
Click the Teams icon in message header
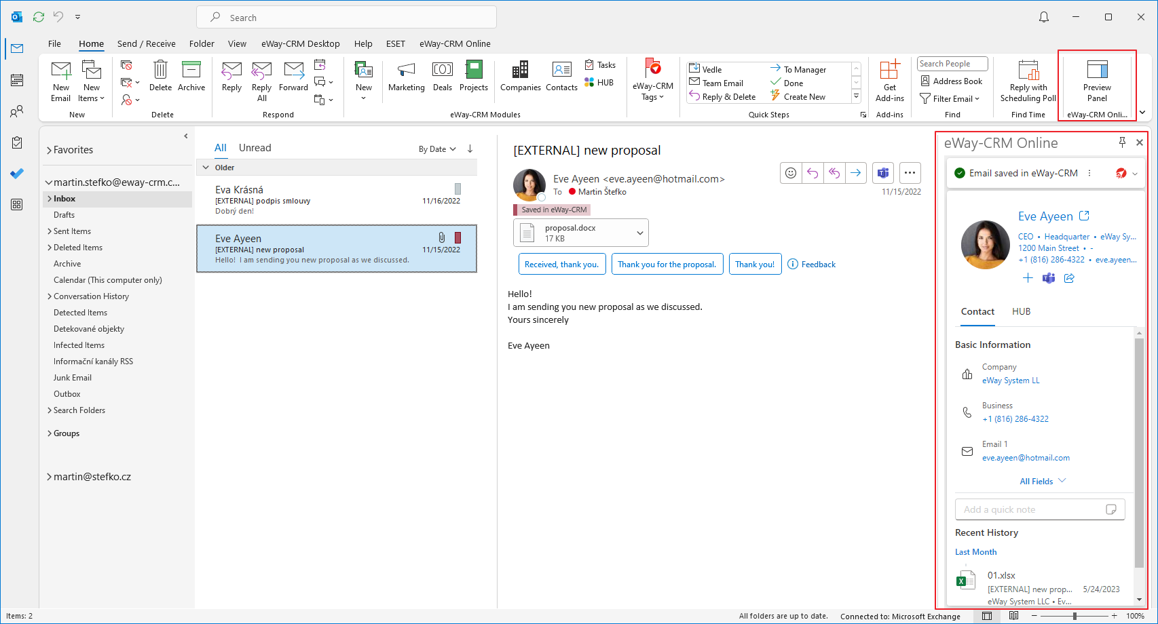coord(883,173)
